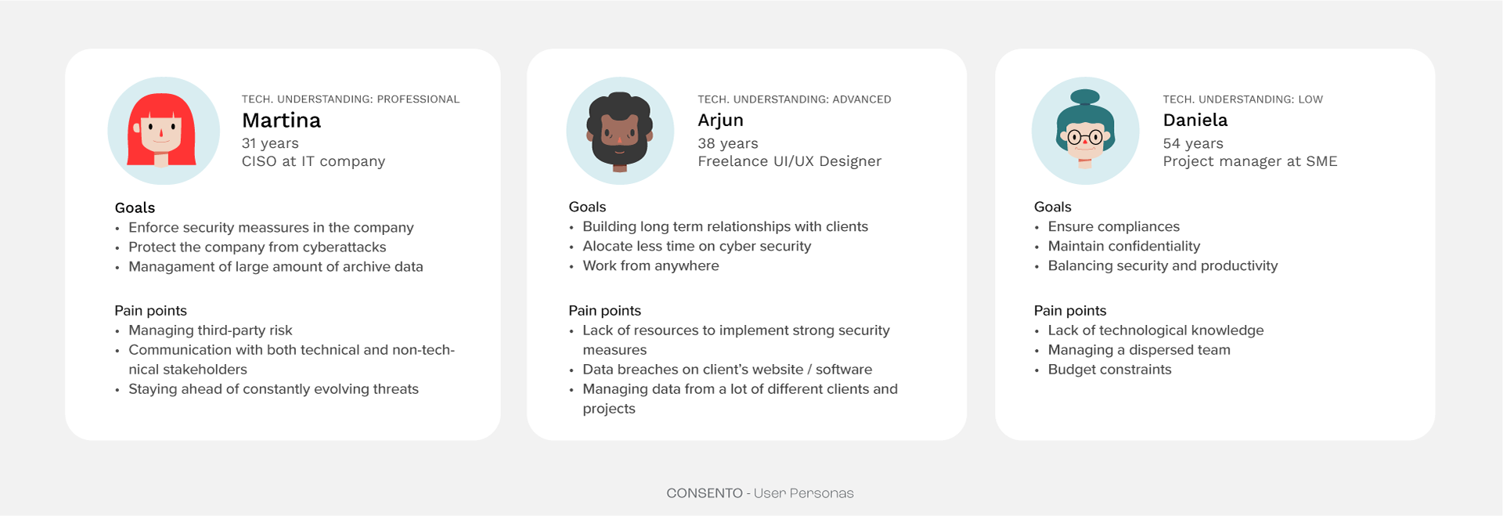Select the name heading Martina
1503x516 pixels.
[x=281, y=121]
